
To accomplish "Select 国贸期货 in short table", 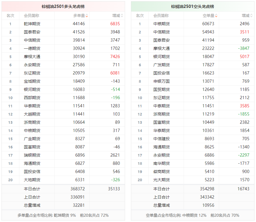I will (161, 89).
